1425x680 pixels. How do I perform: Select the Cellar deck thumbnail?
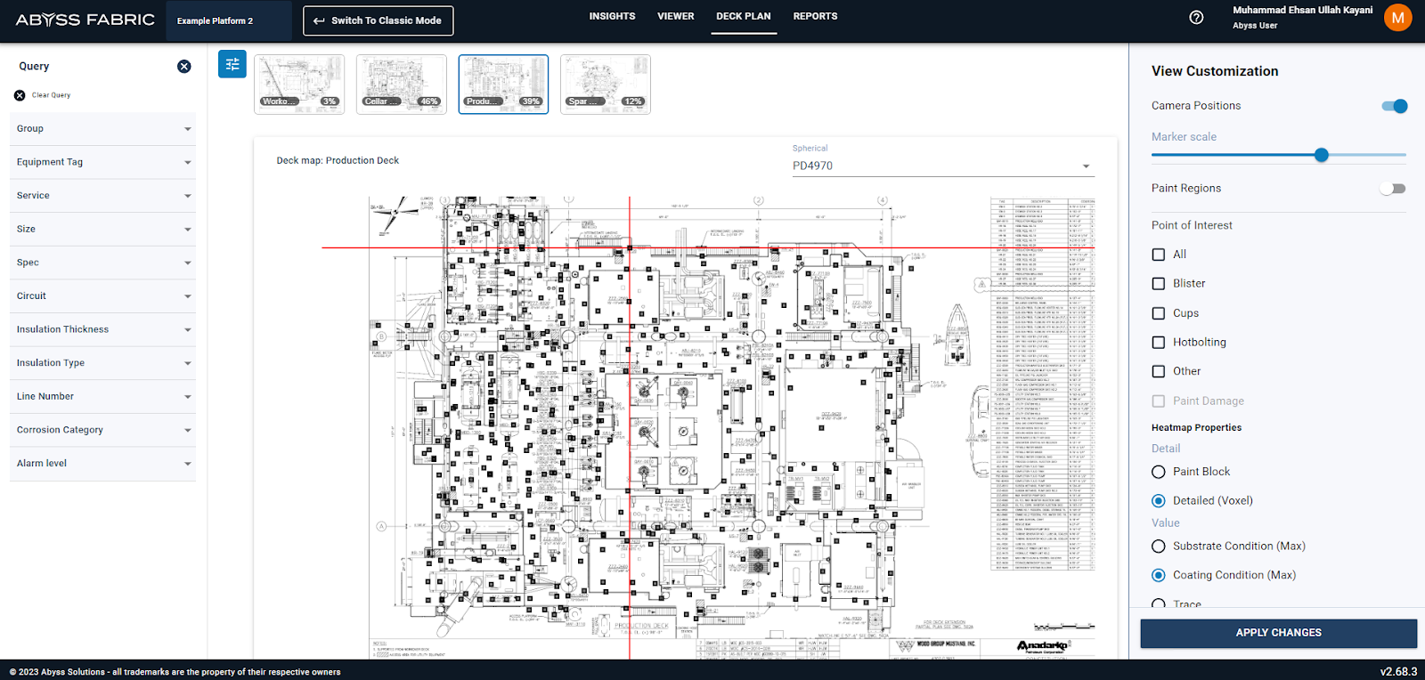pos(402,84)
